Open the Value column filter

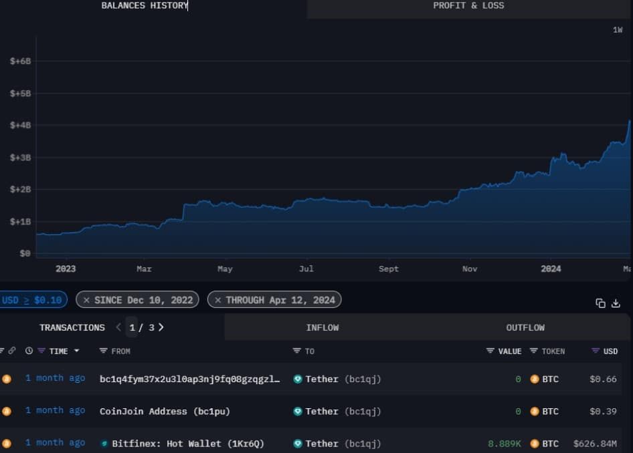tap(490, 351)
